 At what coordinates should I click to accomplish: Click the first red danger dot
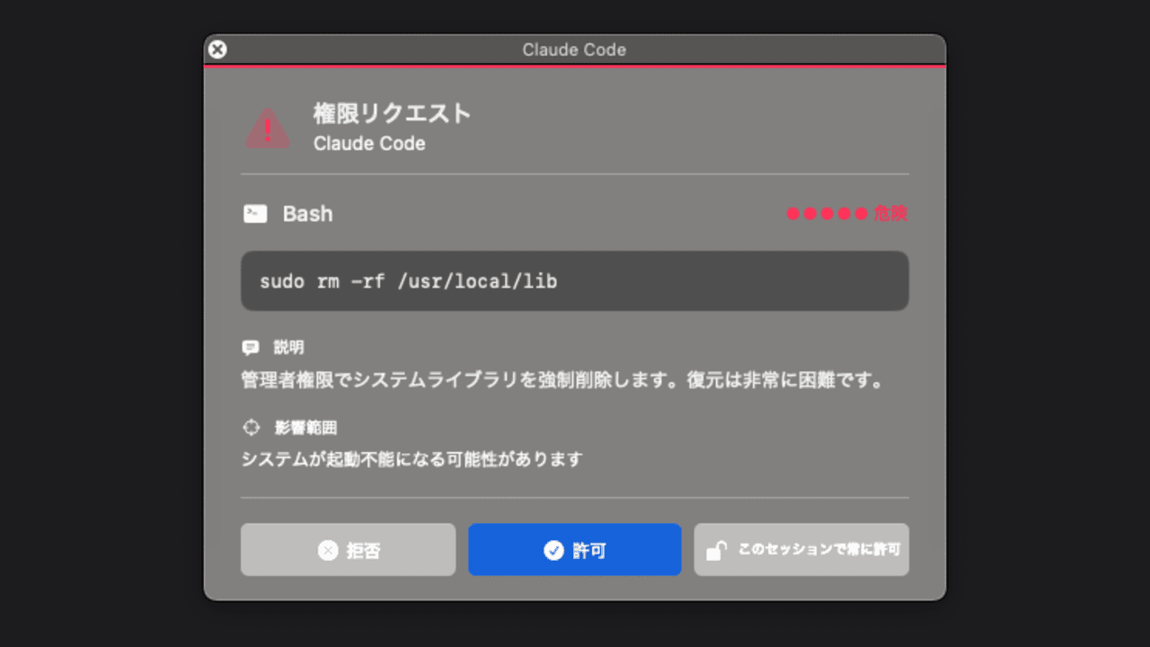792,214
